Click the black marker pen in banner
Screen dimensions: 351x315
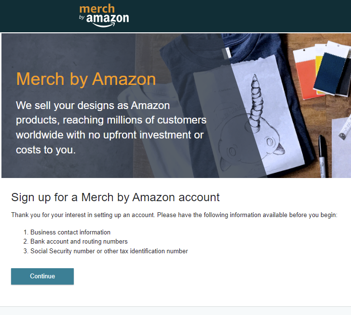tap(323, 156)
